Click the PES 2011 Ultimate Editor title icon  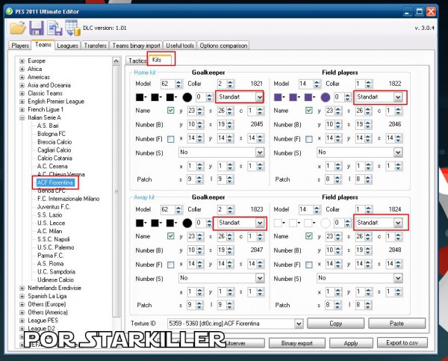pyautogui.click(x=10, y=11)
